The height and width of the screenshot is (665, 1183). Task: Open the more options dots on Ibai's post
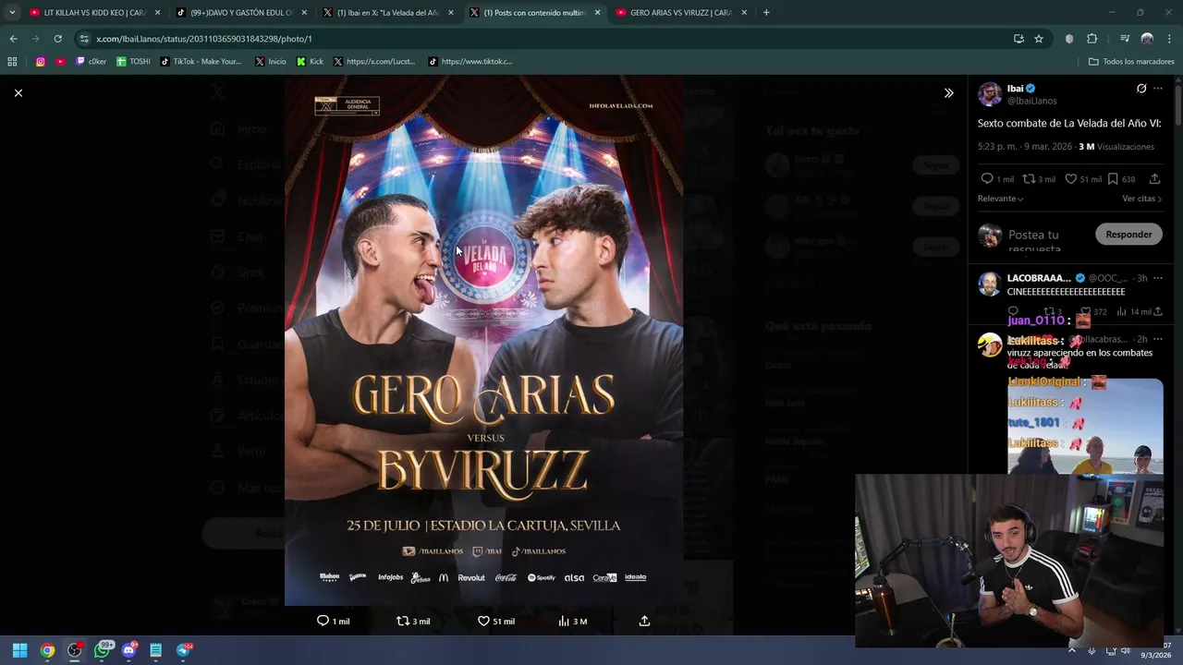[x=1158, y=89]
